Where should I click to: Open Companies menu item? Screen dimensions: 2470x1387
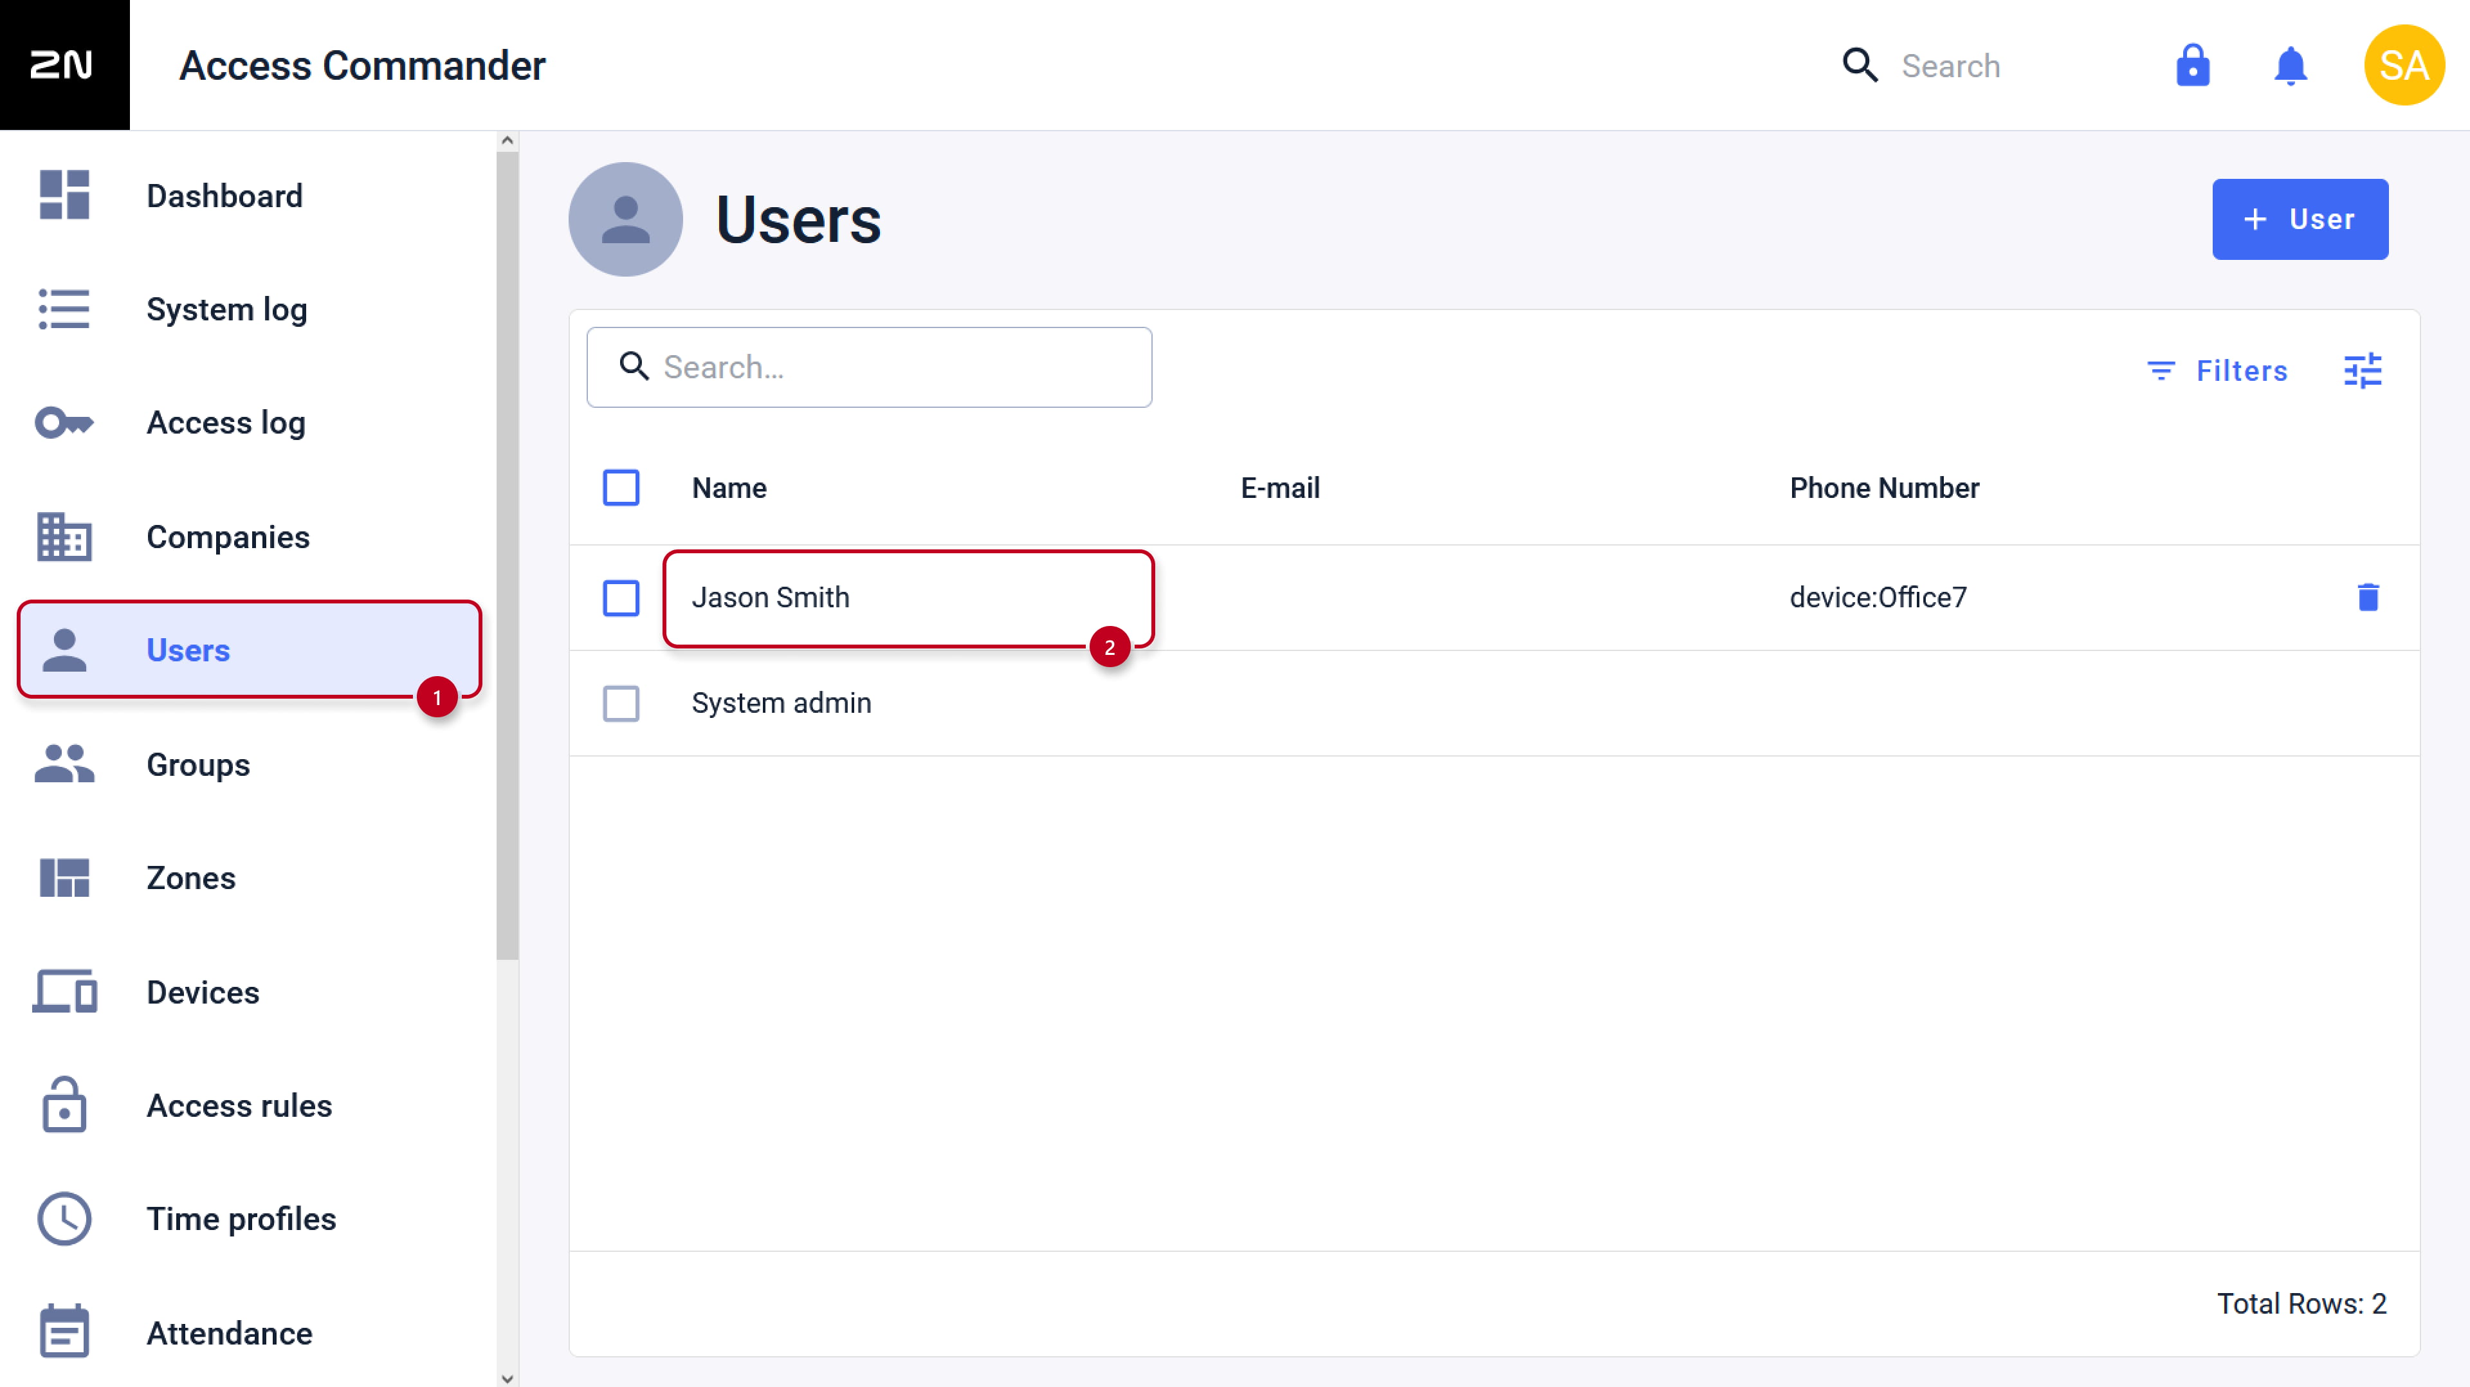tap(227, 537)
